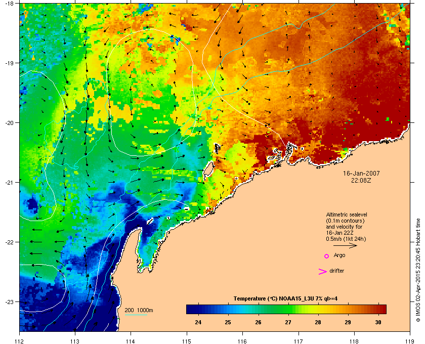Click the cyan bathymetry line legend sample
425x344 pixels.
tap(136, 315)
